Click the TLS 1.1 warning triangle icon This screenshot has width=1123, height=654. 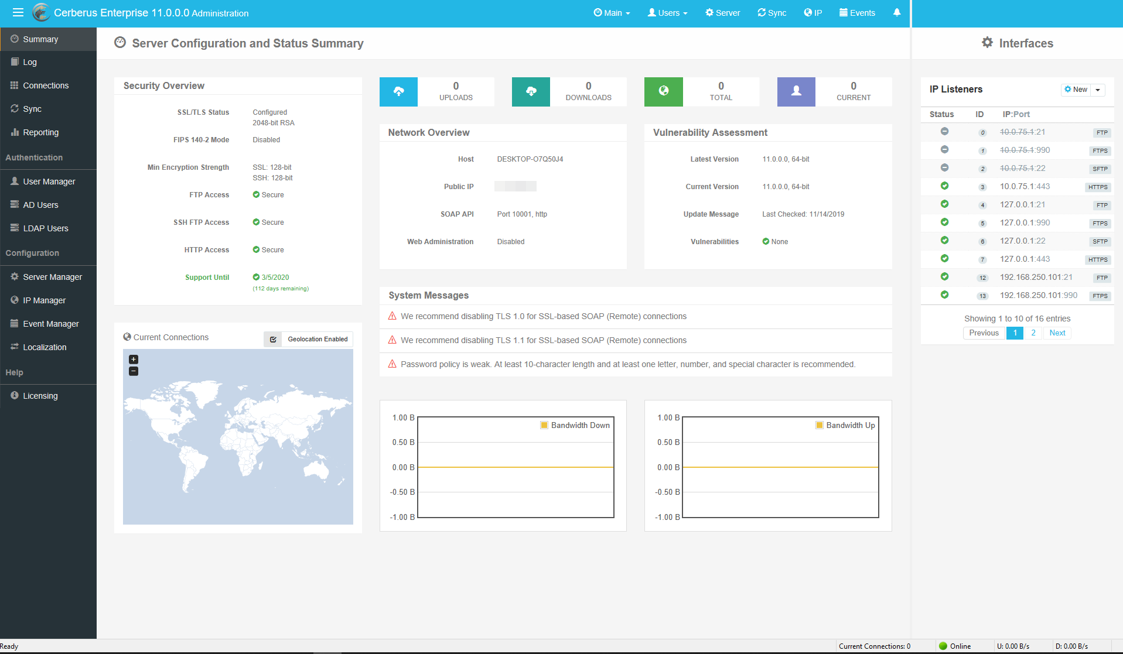pyautogui.click(x=392, y=340)
